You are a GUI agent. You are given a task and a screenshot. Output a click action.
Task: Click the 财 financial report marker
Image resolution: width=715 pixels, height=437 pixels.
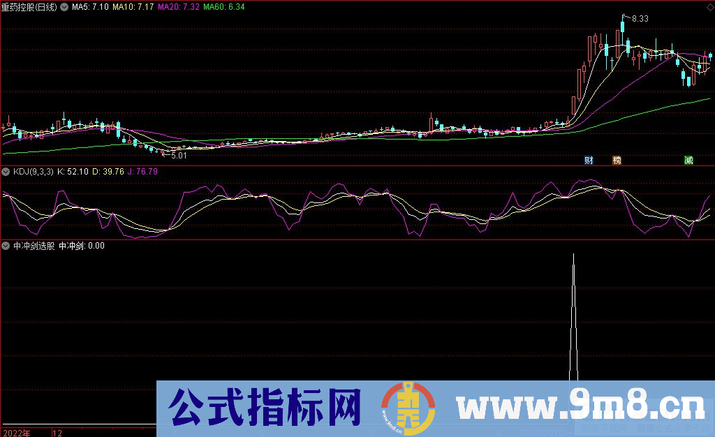(589, 160)
